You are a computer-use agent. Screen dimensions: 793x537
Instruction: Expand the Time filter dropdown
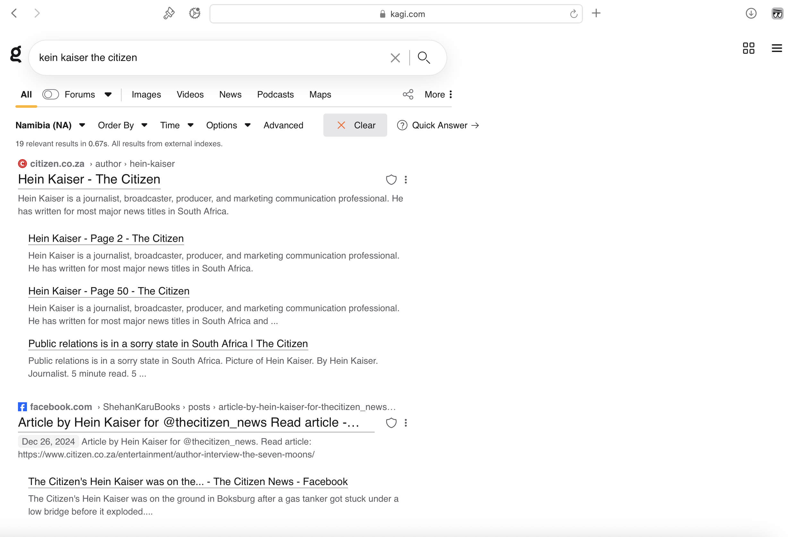click(176, 125)
